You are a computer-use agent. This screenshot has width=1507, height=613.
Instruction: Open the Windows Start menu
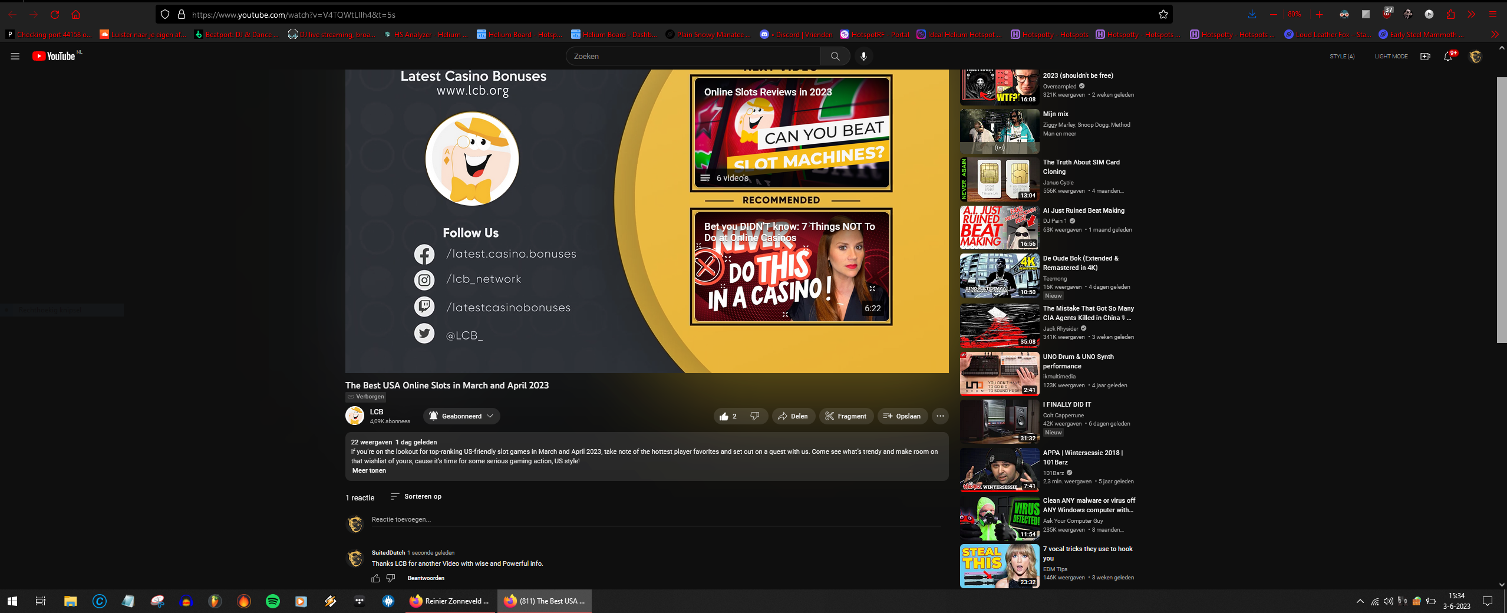click(12, 601)
